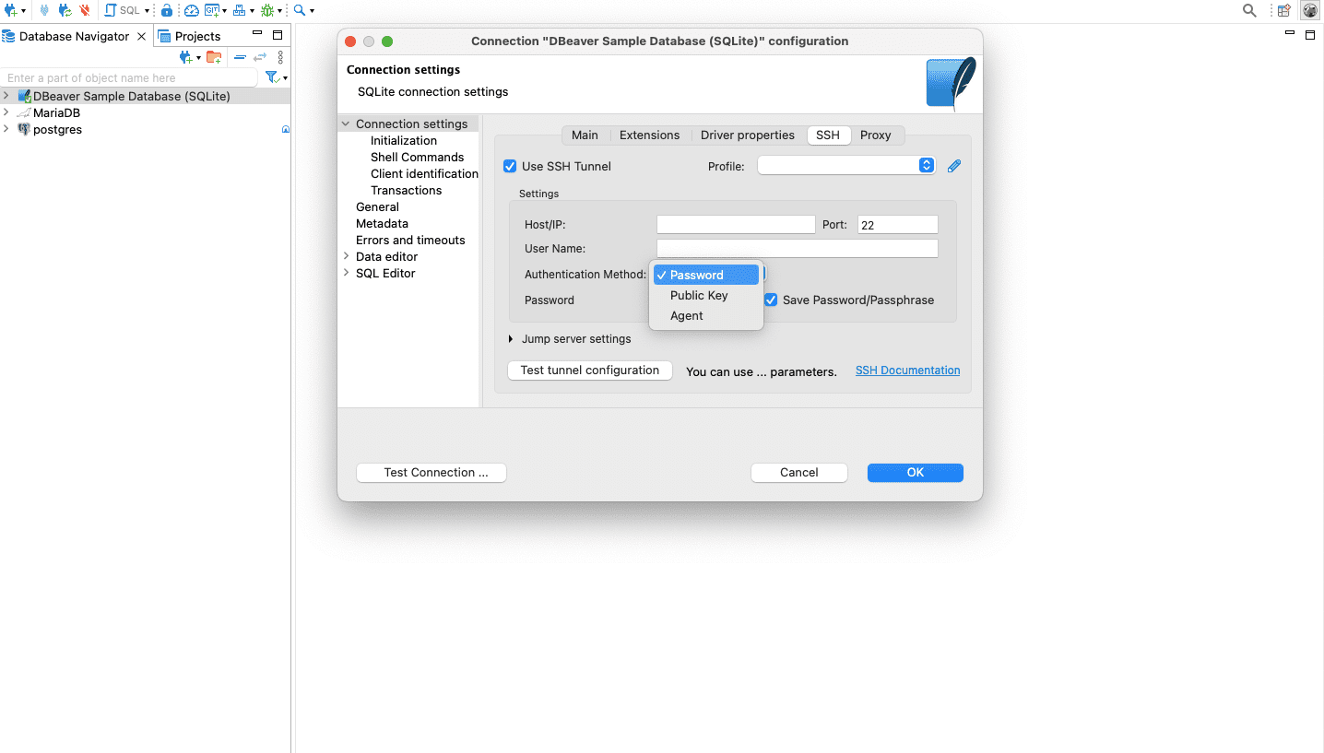Open the Profile combo box

pos(846,166)
